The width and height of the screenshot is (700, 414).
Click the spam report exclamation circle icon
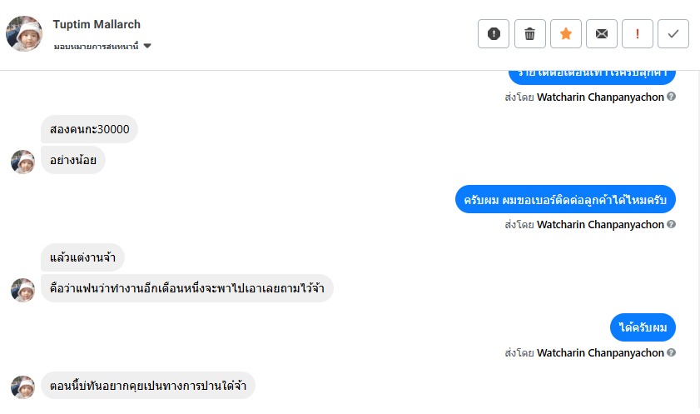click(494, 33)
